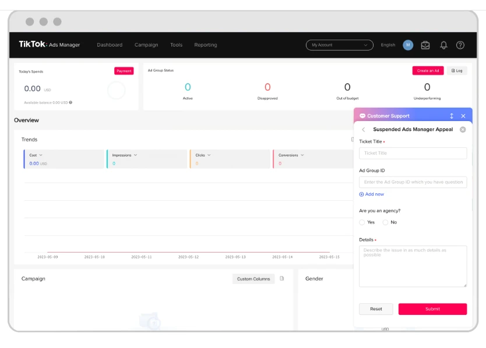Click the 2023-05-15 date label

click(x=329, y=257)
